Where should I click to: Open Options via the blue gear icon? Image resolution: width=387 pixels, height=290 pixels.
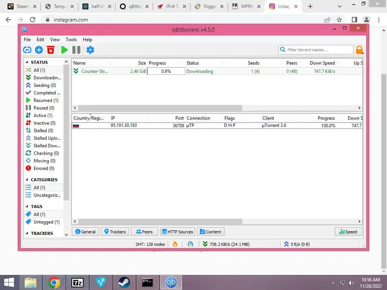[x=90, y=50]
